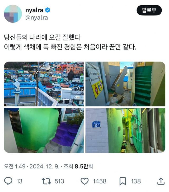The width and height of the screenshot is (169, 192).
Task: Open the nyalra display name link
Action: point(34,10)
